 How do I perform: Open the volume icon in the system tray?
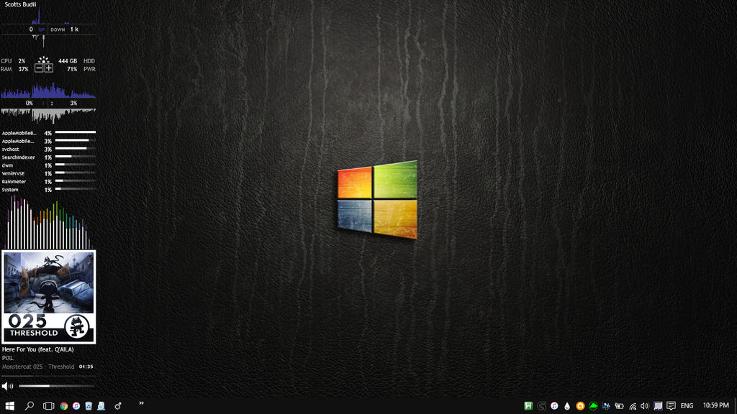(645, 406)
